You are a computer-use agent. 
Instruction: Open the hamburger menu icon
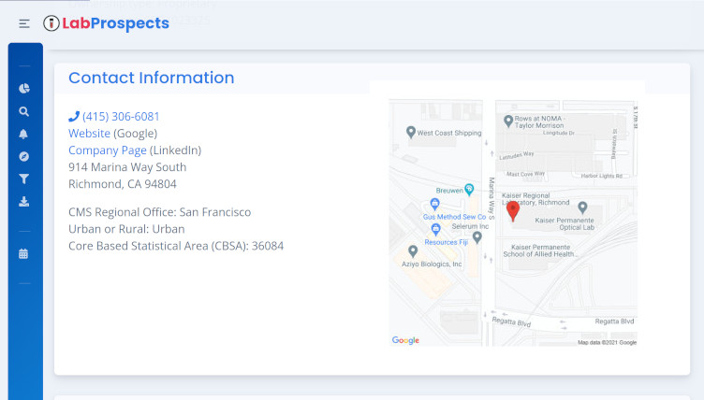[24, 23]
